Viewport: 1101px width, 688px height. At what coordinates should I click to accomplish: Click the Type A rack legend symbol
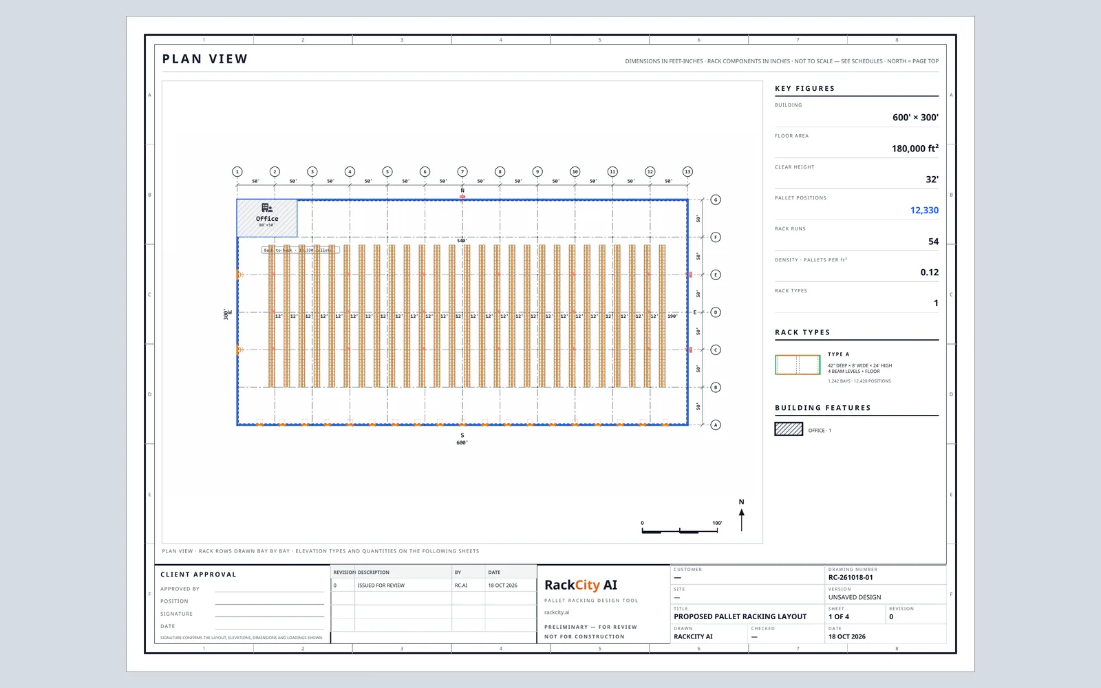coord(798,365)
